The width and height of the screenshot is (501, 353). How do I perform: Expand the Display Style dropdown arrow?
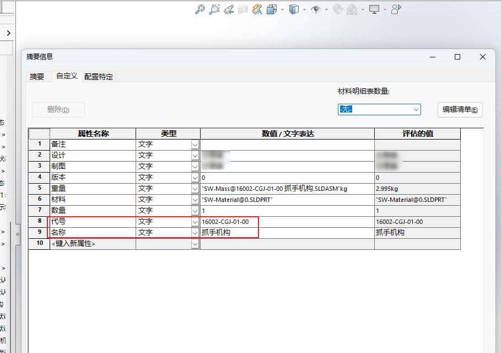click(304, 9)
